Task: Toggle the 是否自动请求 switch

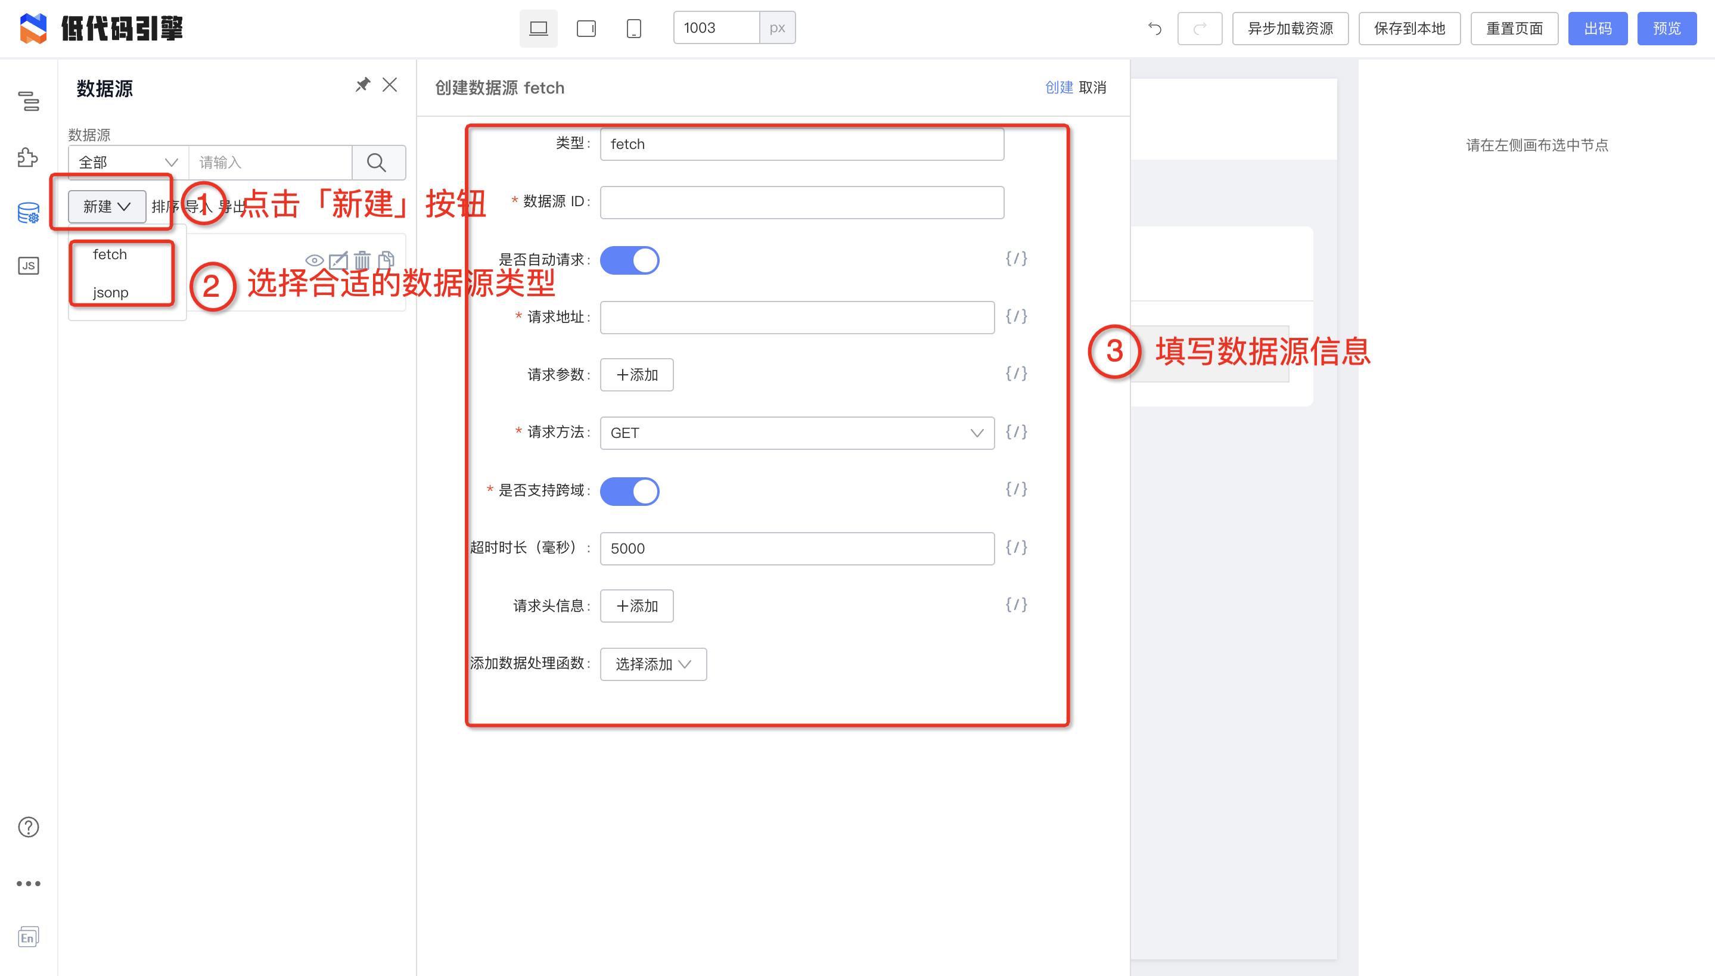Action: (x=629, y=260)
